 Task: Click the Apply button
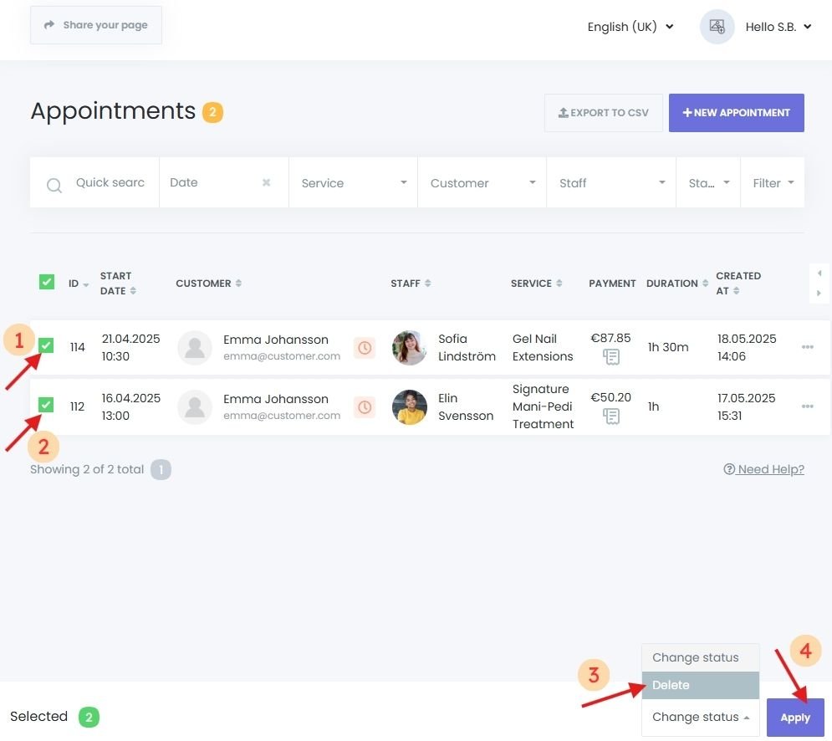tap(794, 717)
